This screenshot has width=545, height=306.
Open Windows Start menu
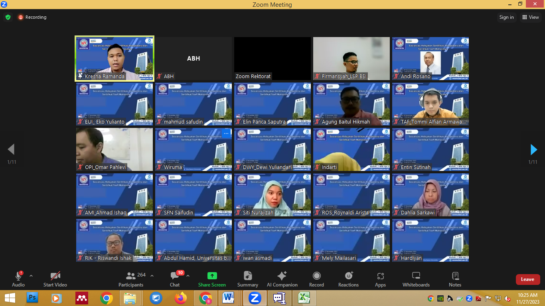pos(10,298)
